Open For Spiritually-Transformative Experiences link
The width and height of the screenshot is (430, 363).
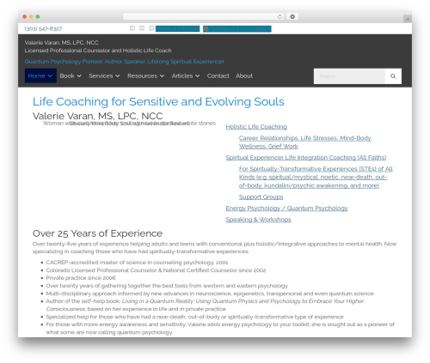coord(316,177)
